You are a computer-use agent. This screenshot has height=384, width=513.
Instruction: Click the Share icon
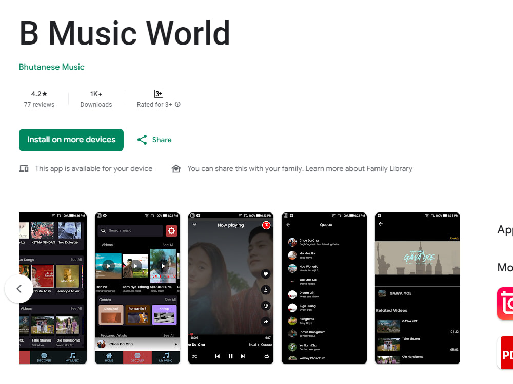pos(142,140)
